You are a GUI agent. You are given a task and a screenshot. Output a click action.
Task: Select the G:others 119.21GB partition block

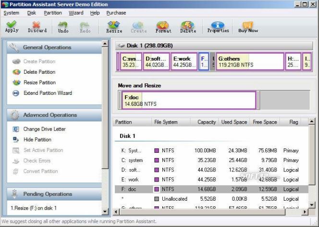(250, 62)
